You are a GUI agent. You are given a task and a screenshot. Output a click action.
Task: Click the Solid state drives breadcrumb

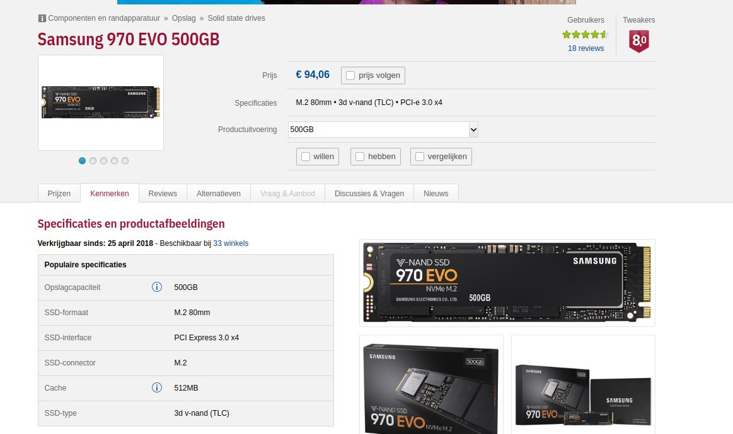tap(236, 18)
